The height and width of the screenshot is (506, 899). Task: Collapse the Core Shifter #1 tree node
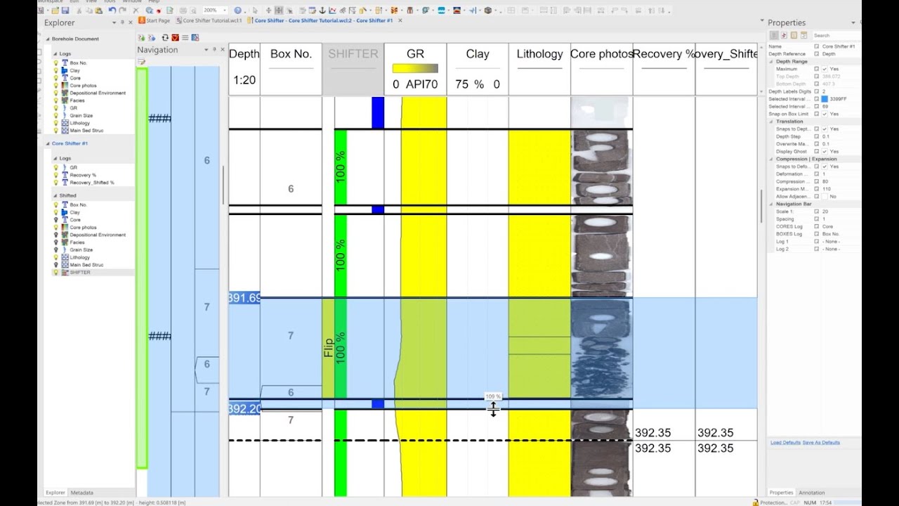coord(47,143)
